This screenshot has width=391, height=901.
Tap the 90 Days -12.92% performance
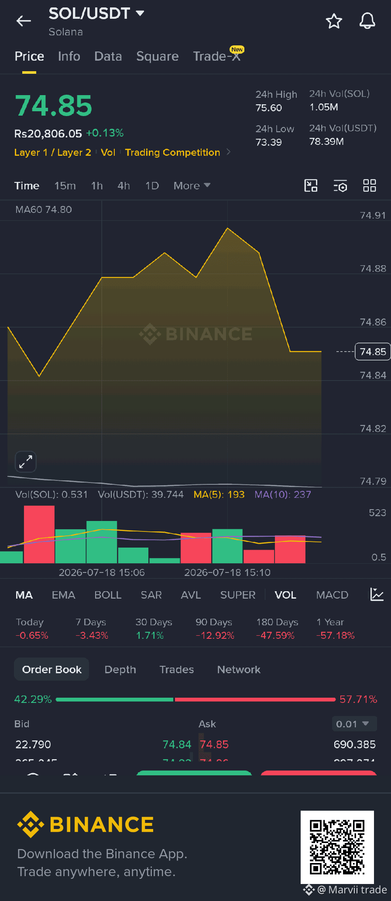(x=215, y=629)
